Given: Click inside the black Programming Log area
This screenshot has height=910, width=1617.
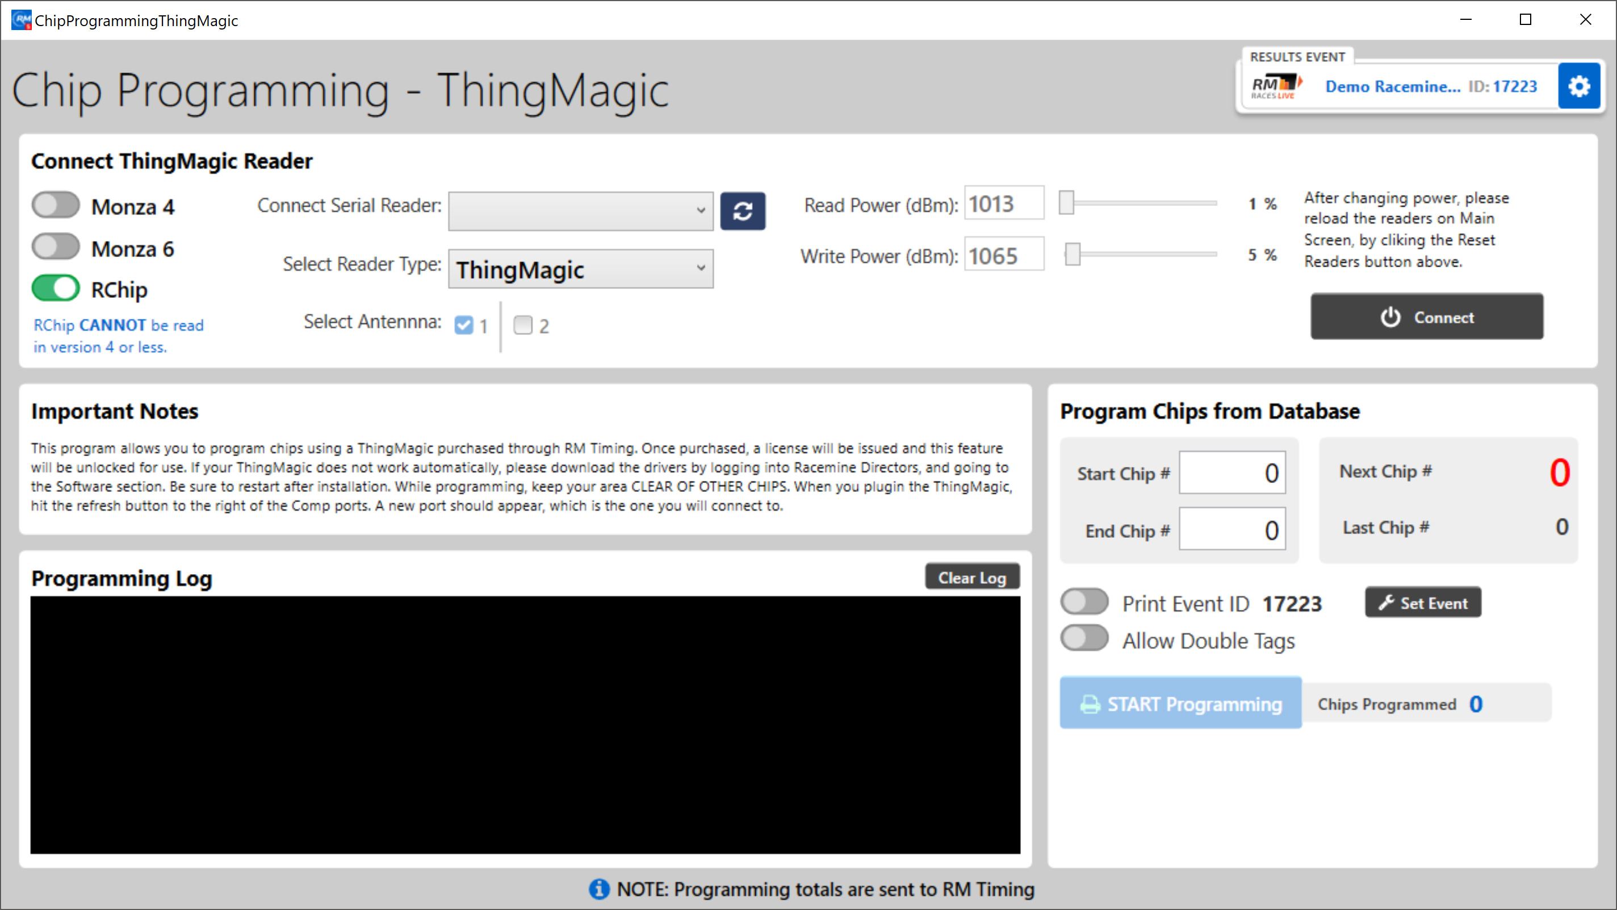Looking at the screenshot, I should pyautogui.click(x=525, y=725).
